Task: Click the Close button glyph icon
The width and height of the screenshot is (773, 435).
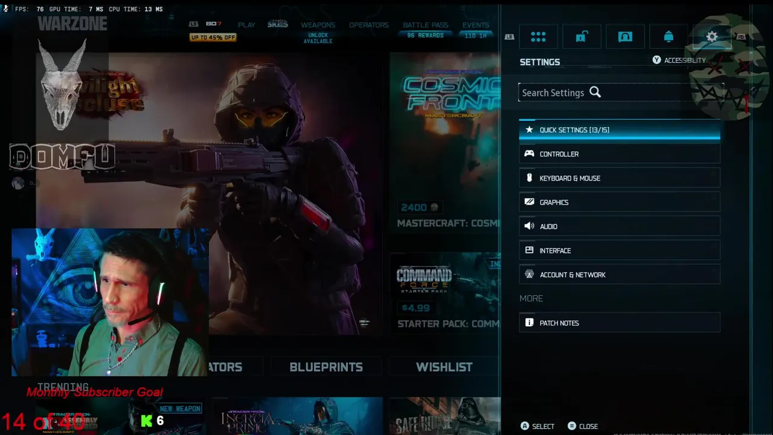Action: pos(571,427)
